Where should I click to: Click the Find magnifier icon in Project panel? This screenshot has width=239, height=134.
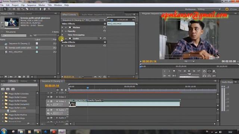point(15,77)
